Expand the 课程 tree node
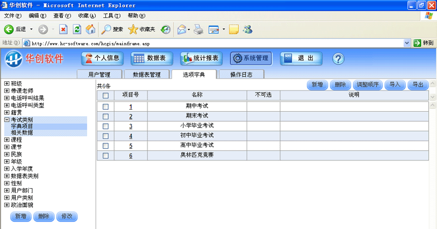The image size is (437, 229). pyautogui.click(x=7, y=140)
